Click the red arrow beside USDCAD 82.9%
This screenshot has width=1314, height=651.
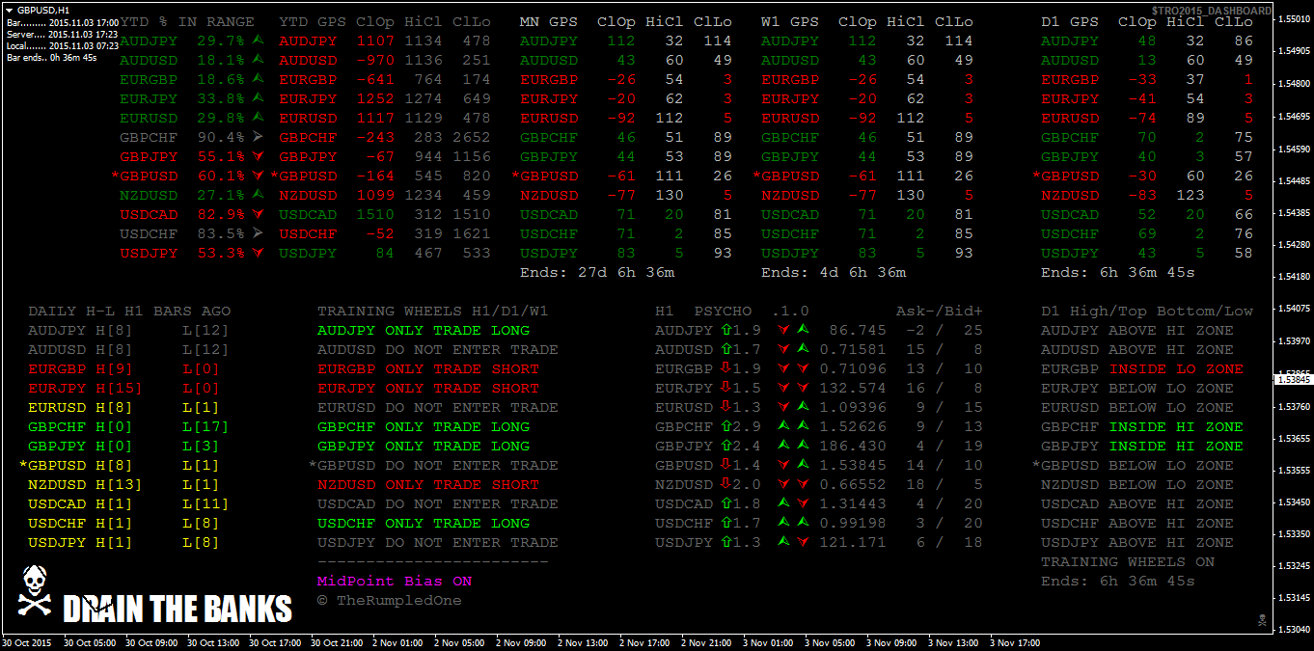pos(258,214)
